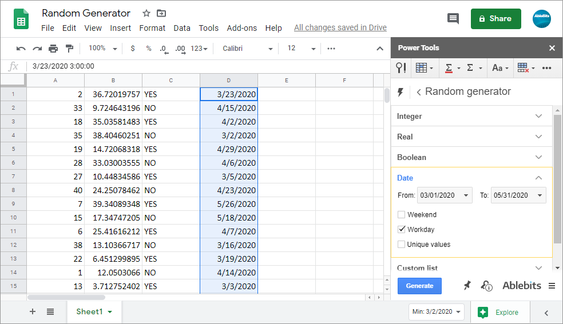This screenshot has width=563, height=324.
Task: Click Power Tools smart toolbar pin icon
Action: (x=401, y=68)
